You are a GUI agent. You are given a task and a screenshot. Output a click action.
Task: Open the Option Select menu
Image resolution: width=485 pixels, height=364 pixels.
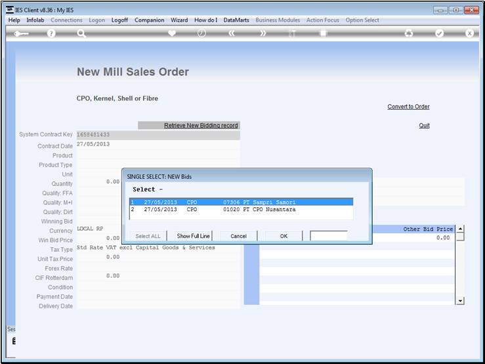coord(362,20)
